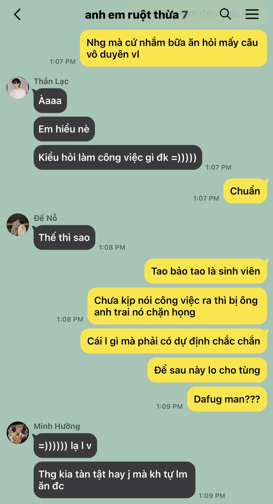Tap the "Chuẩn" yellow message bubble
273x504 pixels.
pos(245,191)
